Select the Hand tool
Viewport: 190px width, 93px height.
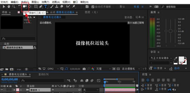9,7
